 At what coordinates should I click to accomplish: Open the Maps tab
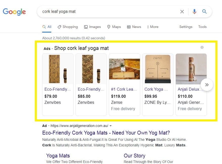(x=114, y=27)
